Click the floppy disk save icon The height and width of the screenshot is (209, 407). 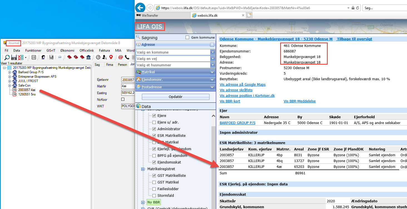coord(14,57)
